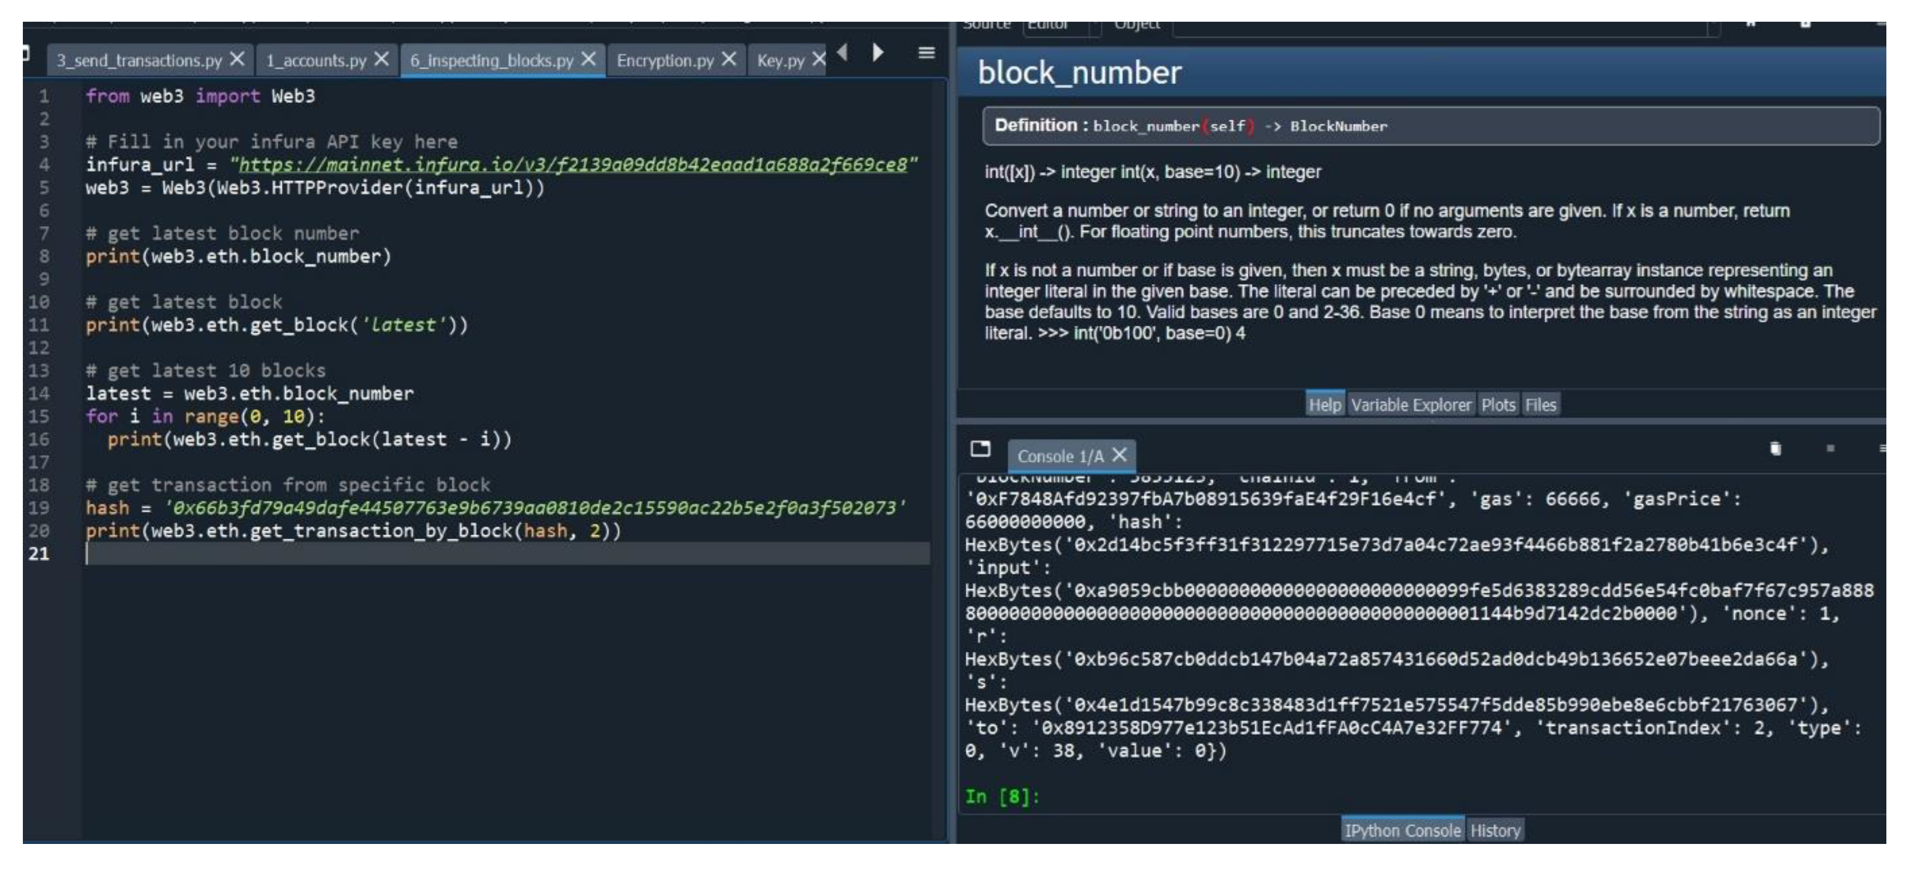Screen dimensions: 1907x869
Task: Switch to History tab
Action: [x=1495, y=831]
